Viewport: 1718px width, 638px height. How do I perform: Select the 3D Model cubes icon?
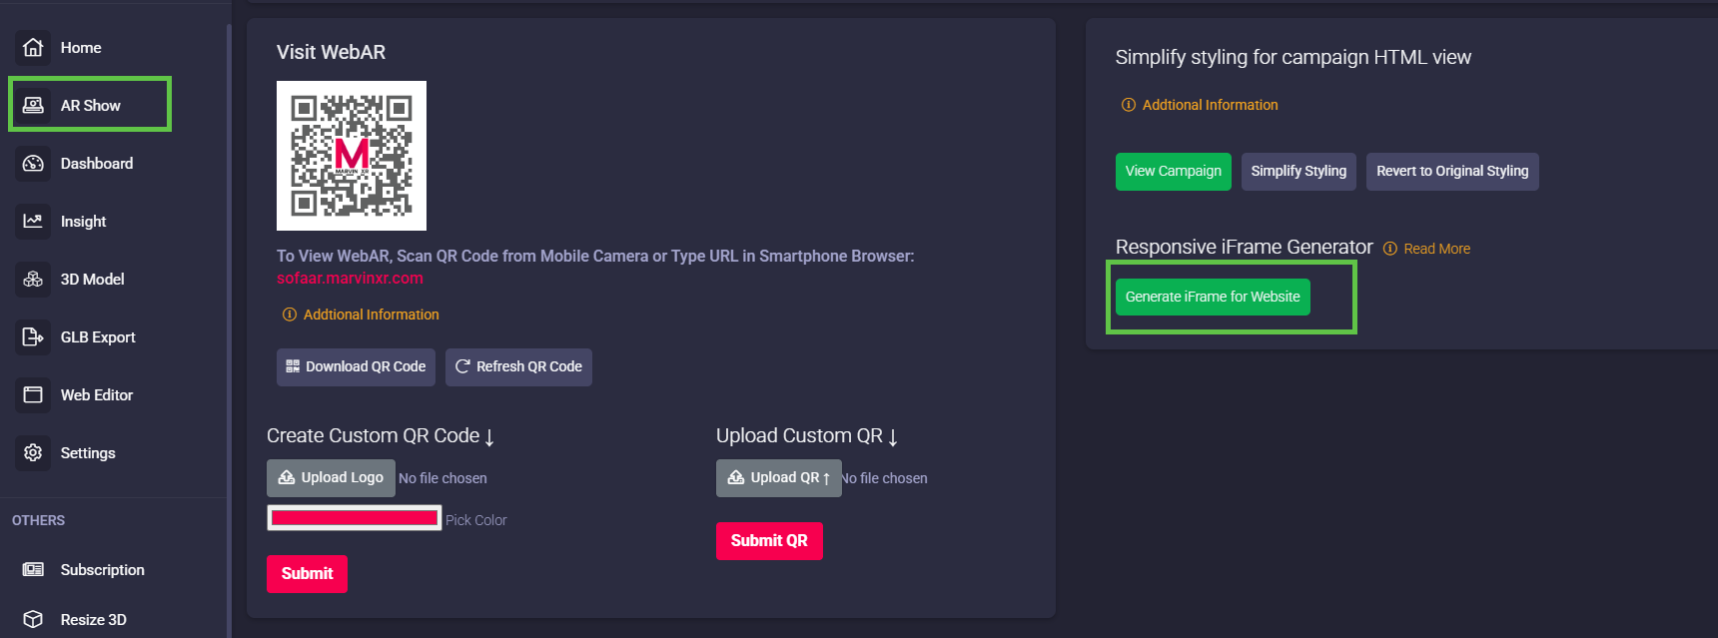tap(33, 280)
